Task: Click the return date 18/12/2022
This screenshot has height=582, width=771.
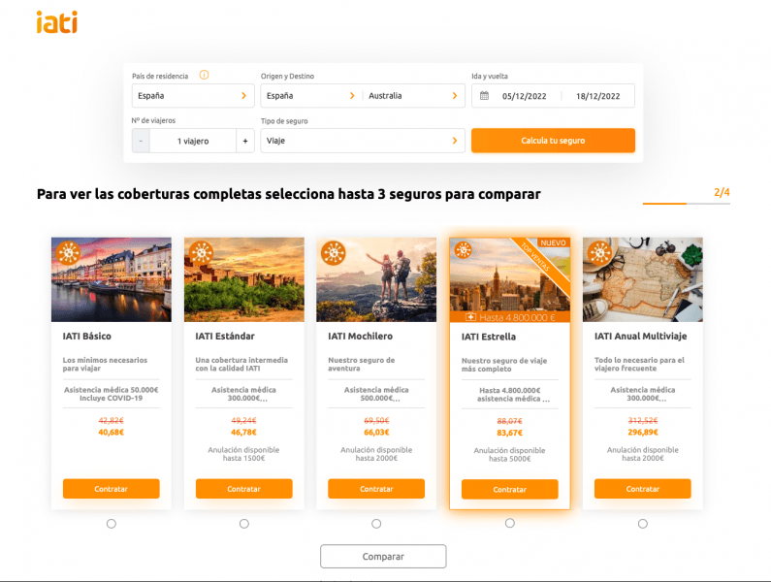Action: [x=598, y=96]
